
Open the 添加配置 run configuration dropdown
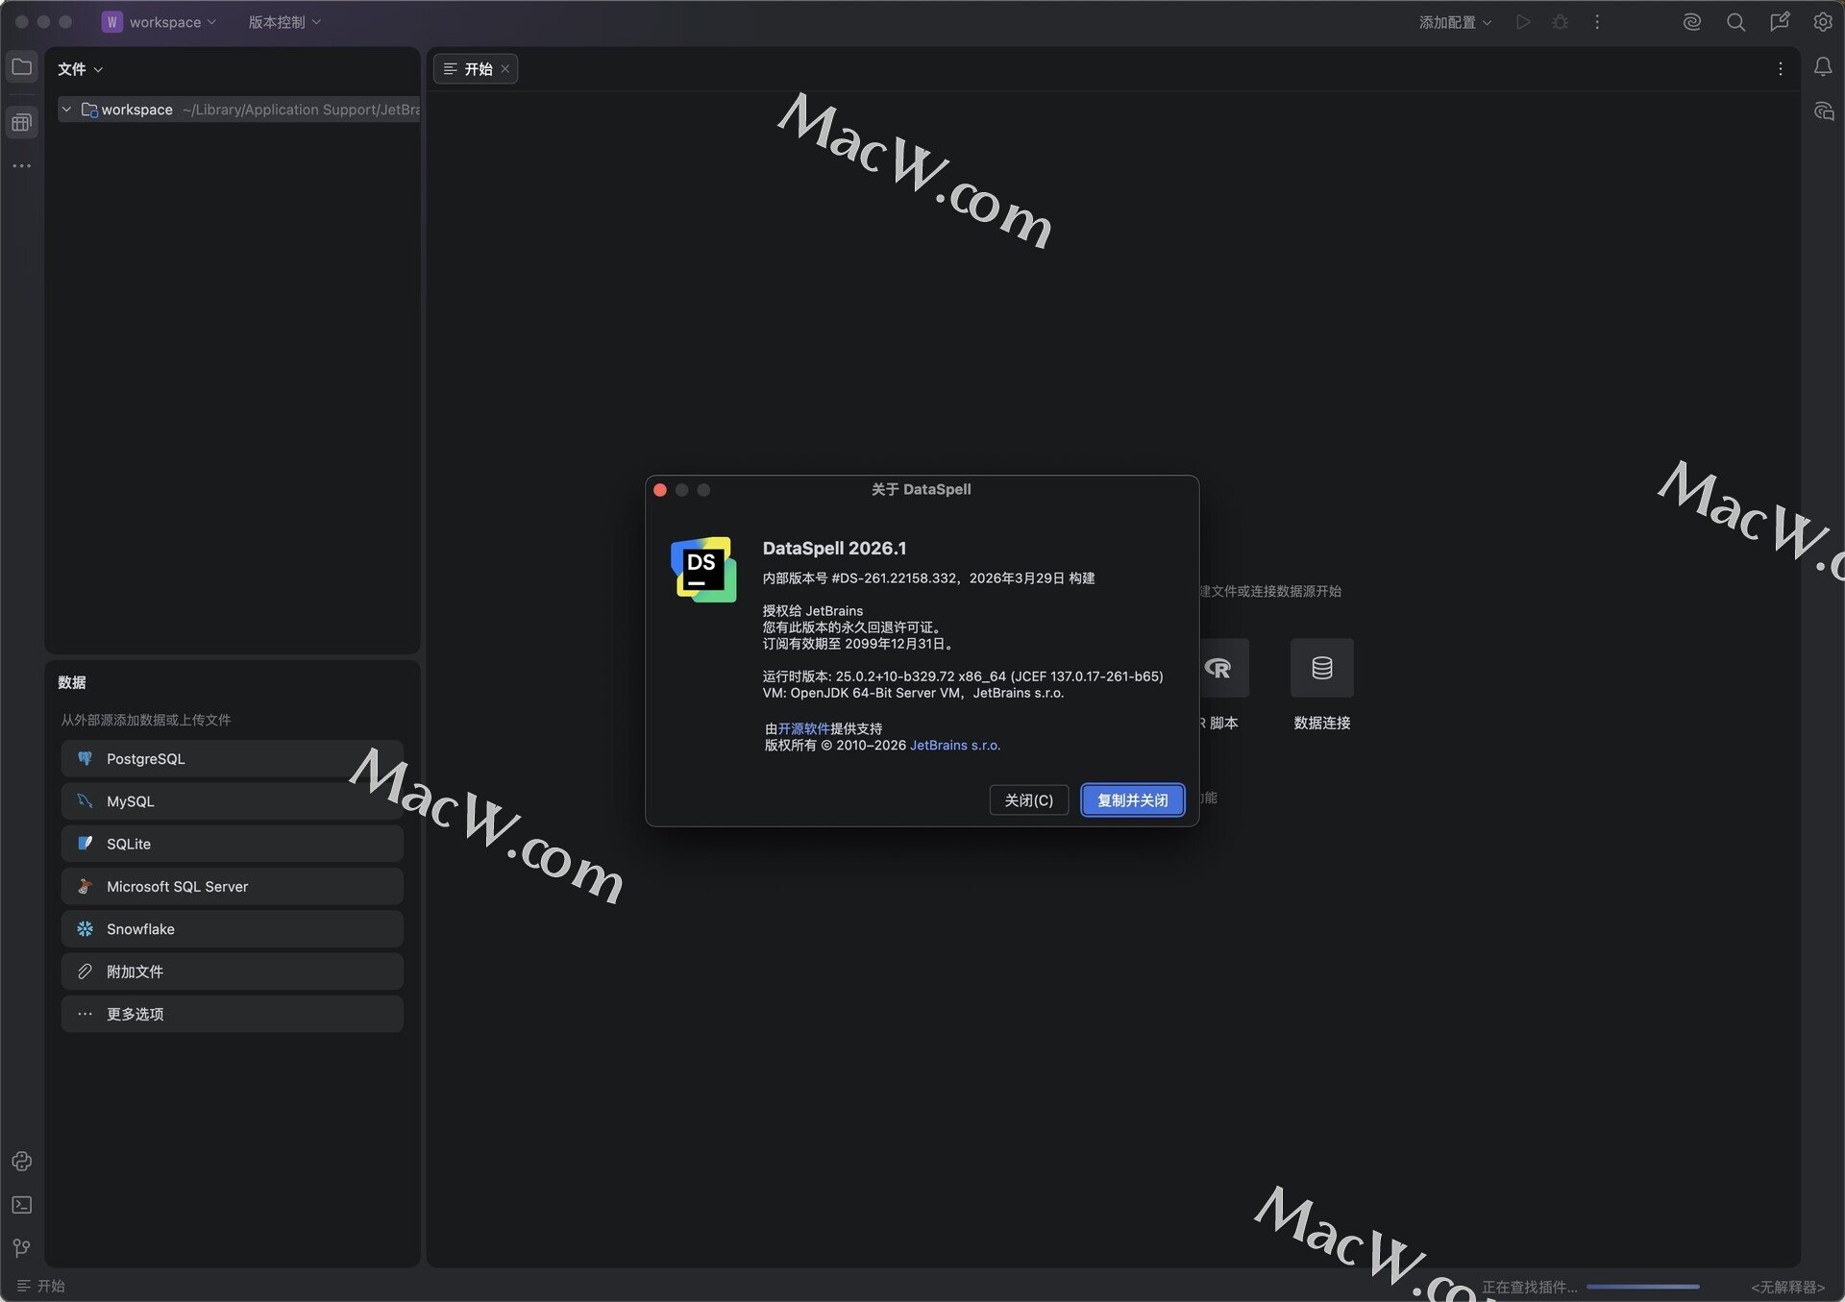pos(1455,22)
